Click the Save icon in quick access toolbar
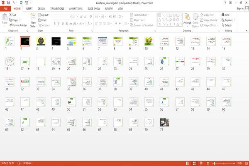Screen dimensions: 249x166 9,2
